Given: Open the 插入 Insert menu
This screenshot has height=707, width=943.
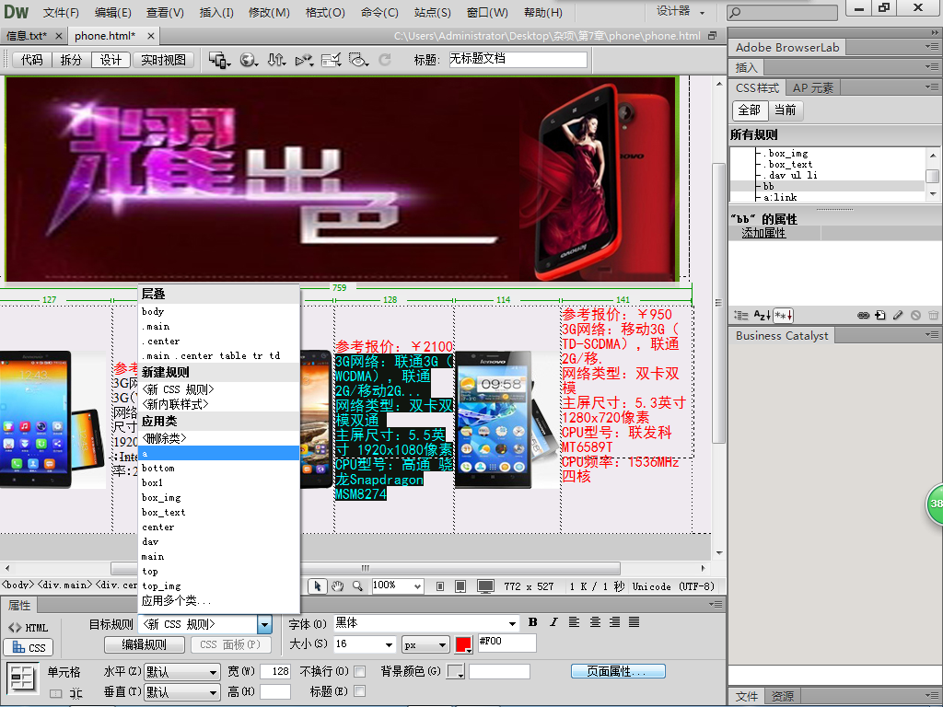Looking at the screenshot, I should [x=216, y=12].
